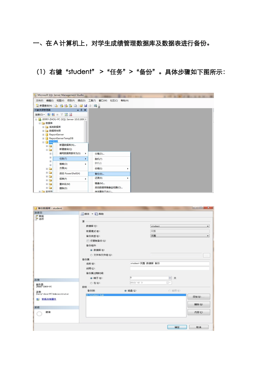Choose 任务(T) in the context menu
272x385 pixels.
pos(70,159)
